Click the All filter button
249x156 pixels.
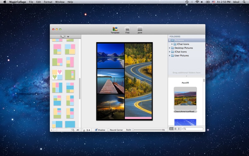click(78, 130)
